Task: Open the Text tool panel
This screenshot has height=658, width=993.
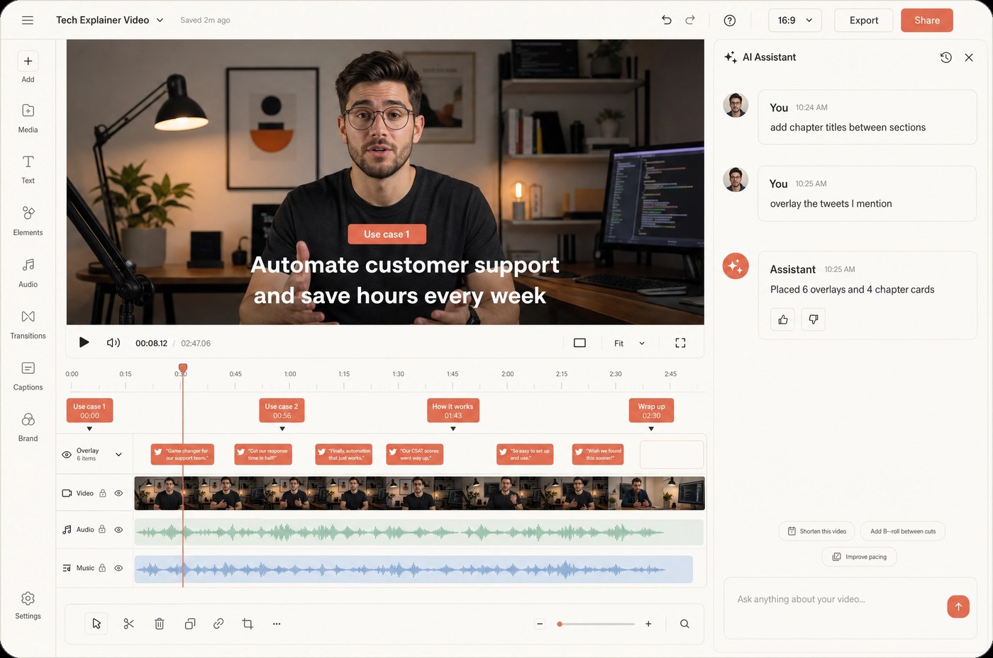Action: (28, 169)
